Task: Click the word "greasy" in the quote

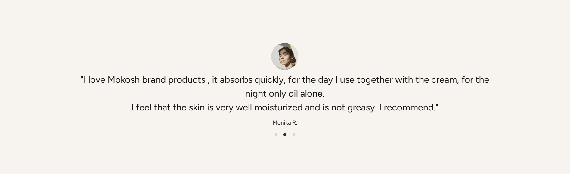Action: coord(361,107)
